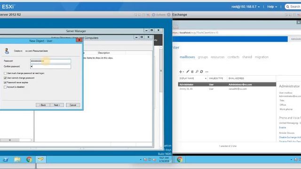Viewport: 301px width, 169px height.
Task: Expand the dropdown arrow beside the plus icon
Action: [x=183, y=72]
